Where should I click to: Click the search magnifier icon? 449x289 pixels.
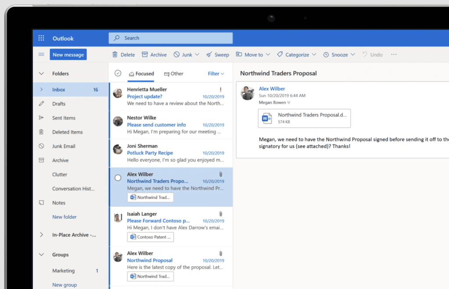click(x=117, y=38)
